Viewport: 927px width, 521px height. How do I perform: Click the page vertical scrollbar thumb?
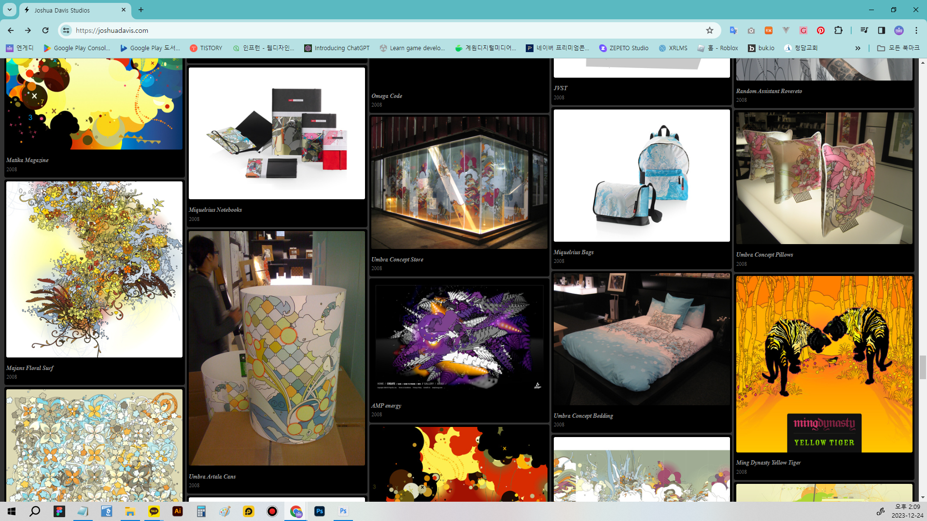pyautogui.click(x=923, y=367)
